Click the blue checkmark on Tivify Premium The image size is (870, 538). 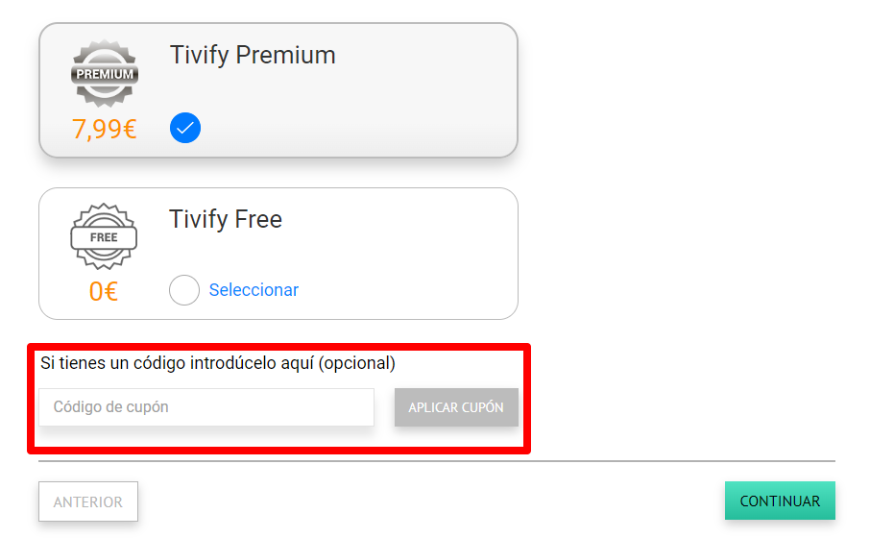[x=185, y=127]
